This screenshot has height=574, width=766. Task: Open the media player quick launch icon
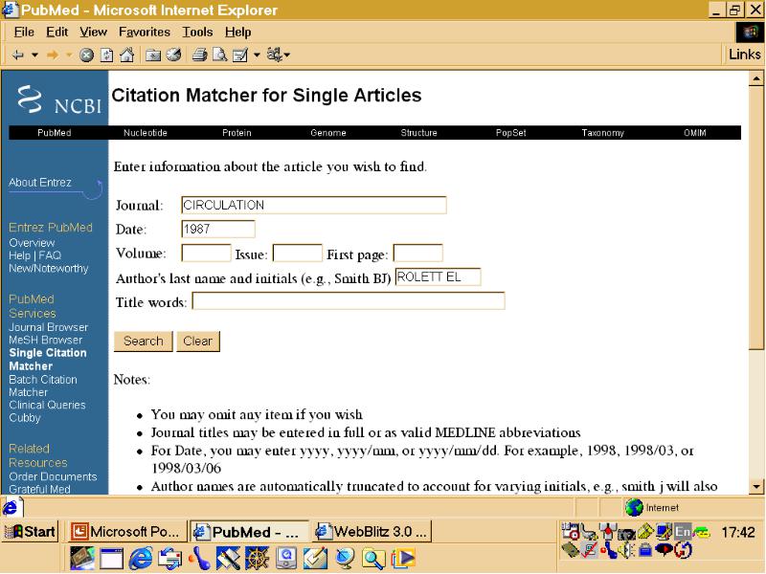click(x=403, y=559)
